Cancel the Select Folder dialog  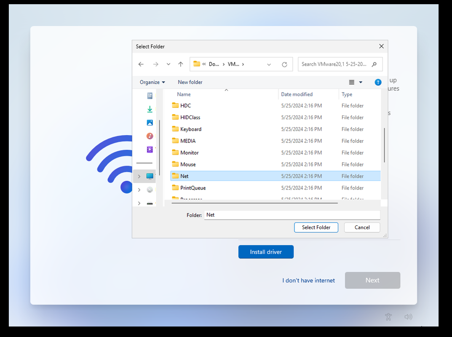[362, 227]
